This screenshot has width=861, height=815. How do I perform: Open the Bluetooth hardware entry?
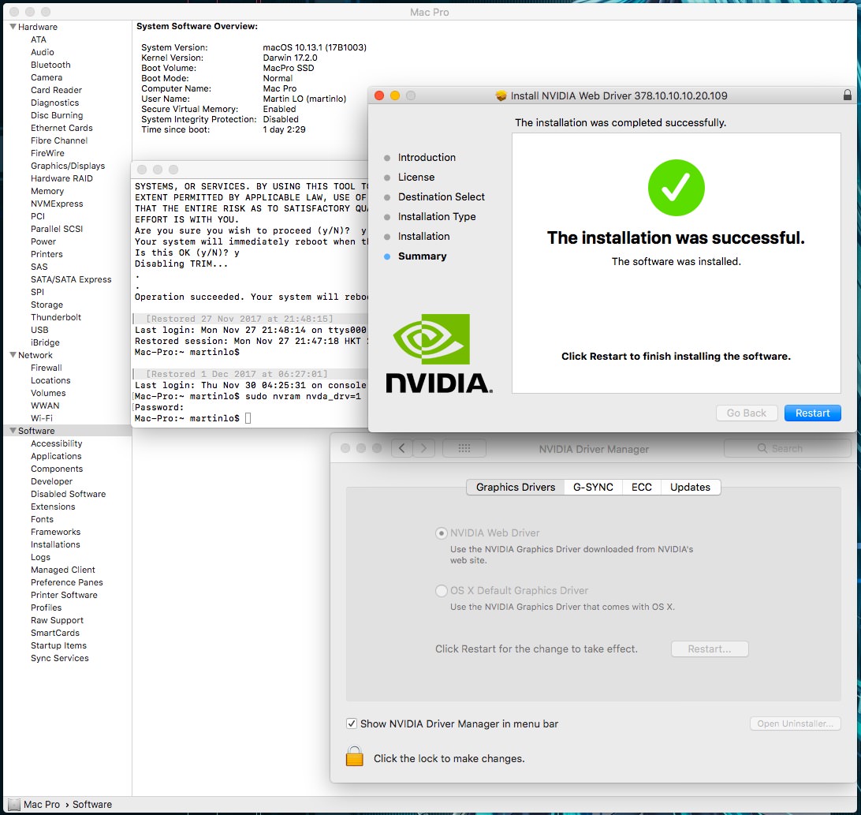(50, 64)
